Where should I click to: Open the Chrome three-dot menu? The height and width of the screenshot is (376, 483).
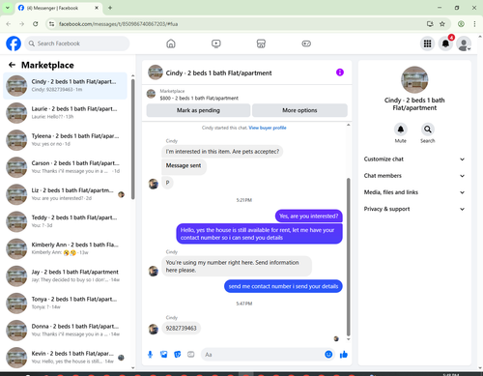click(474, 24)
